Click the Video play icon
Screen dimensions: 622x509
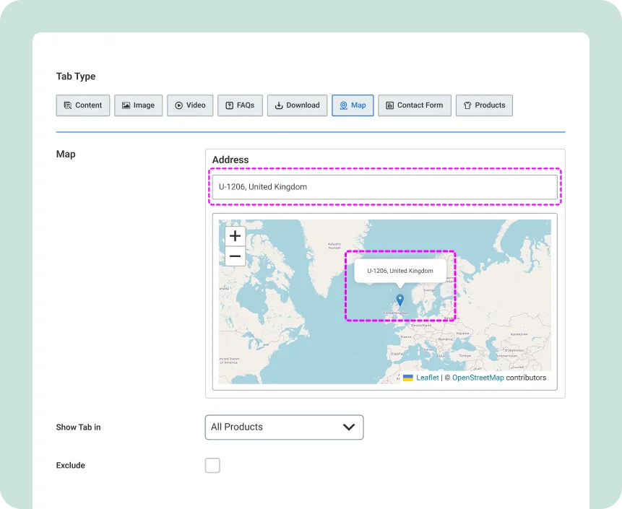point(178,105)
